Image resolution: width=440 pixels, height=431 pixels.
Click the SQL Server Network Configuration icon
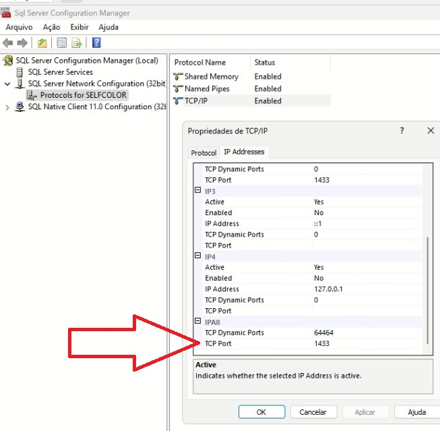(20, 84)
